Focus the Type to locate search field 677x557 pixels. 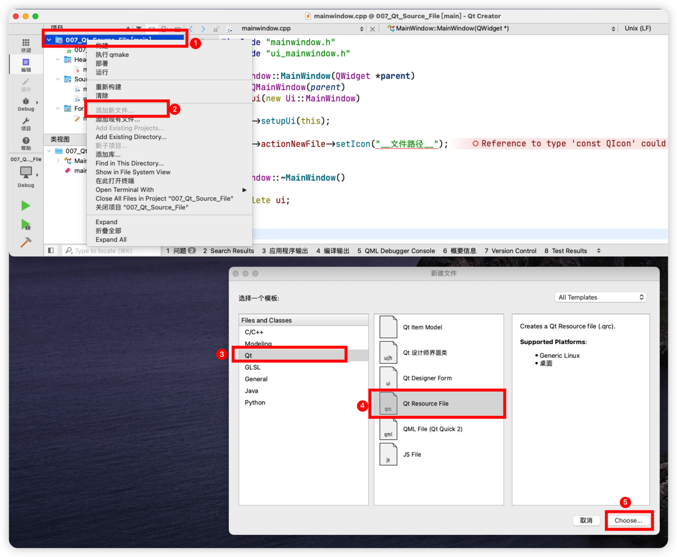112,251
